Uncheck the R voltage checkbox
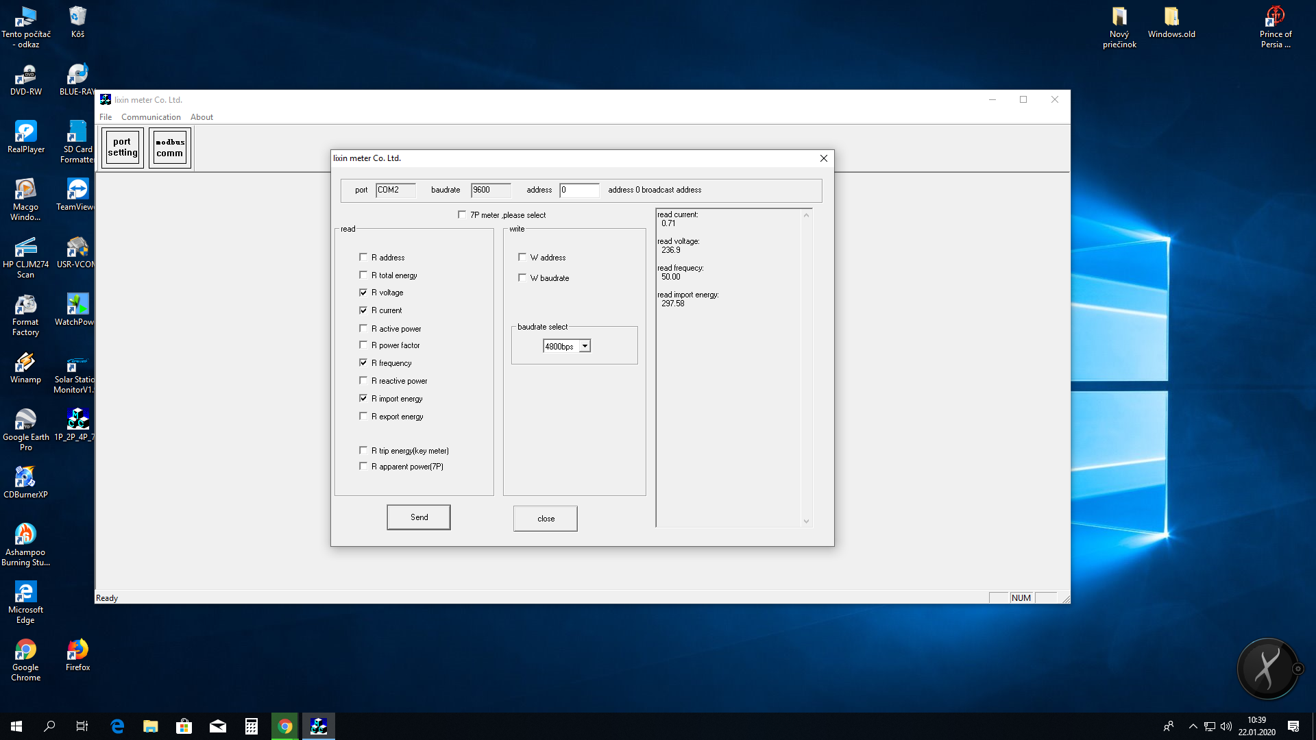The image size is (1316, 740). [x=363, y=293]
